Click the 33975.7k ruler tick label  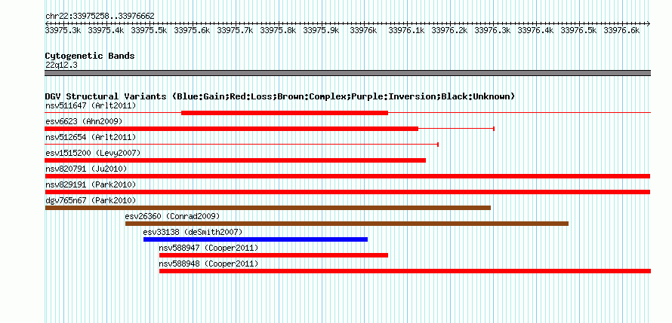coord(236,30)
